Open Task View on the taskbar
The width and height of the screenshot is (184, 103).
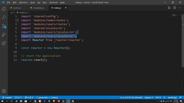tap(11, 101)
